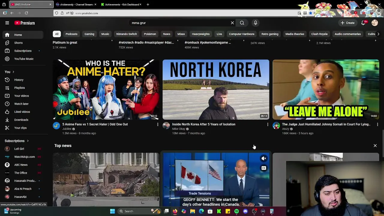This screenshot has height=216, width=384.
Task: Select the All filter chip
Action: pos(57,34)
